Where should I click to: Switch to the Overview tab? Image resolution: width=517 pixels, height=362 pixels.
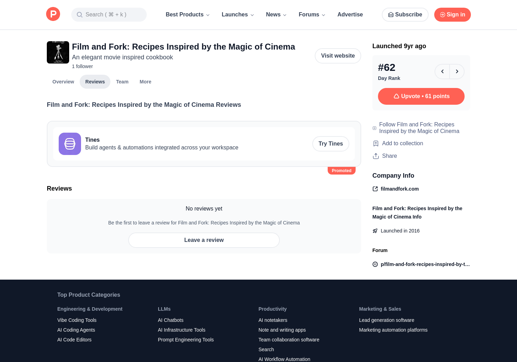tap(63, 82)
